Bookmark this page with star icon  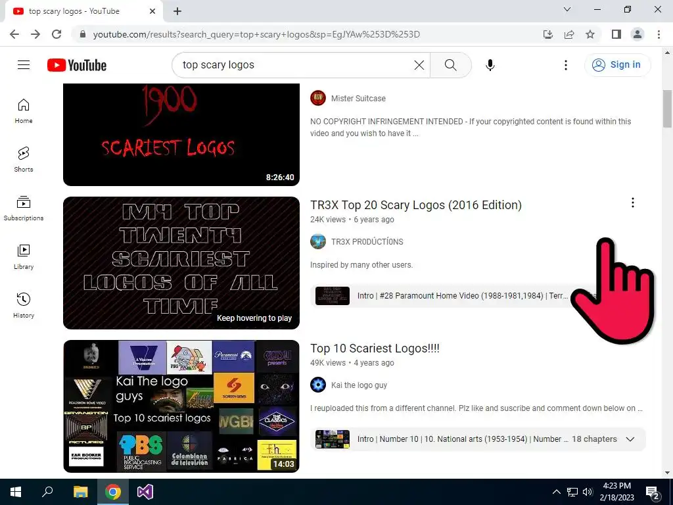pos(590,34)
